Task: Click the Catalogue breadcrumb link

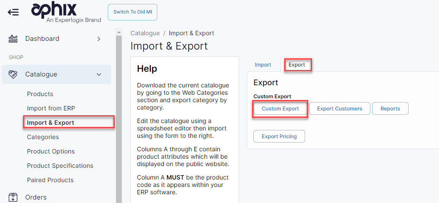Action: [x=145, y=33]
